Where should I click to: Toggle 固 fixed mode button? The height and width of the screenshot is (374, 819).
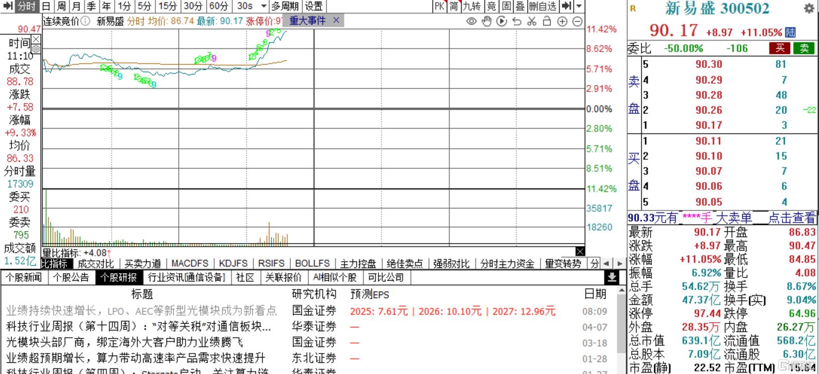(506, 6)
